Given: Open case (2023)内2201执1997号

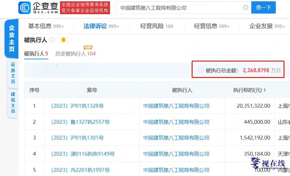Looking at the screenshot, I should coord(80,170).
